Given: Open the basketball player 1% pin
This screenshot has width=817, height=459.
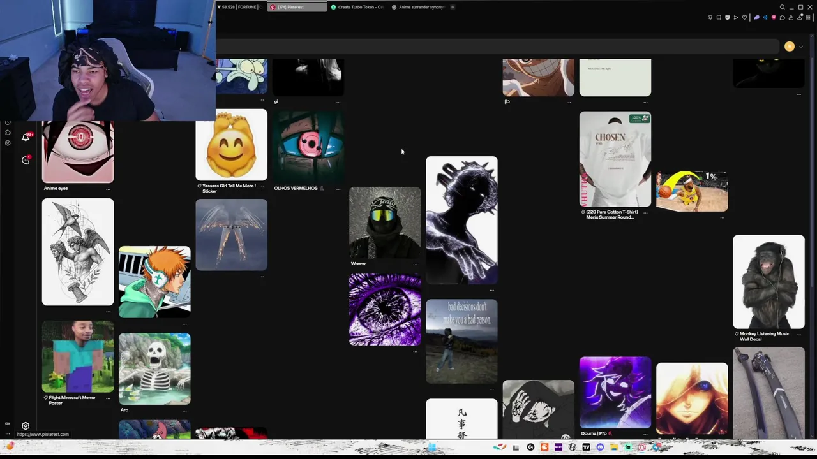Looking at the screenshot, I should coord(692,191).
